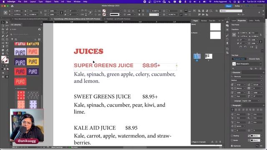
Task: Open the Layout menu
Action: (33, 2)
